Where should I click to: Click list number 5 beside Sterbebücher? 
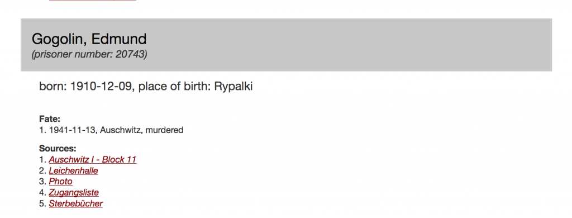point(42,203)
